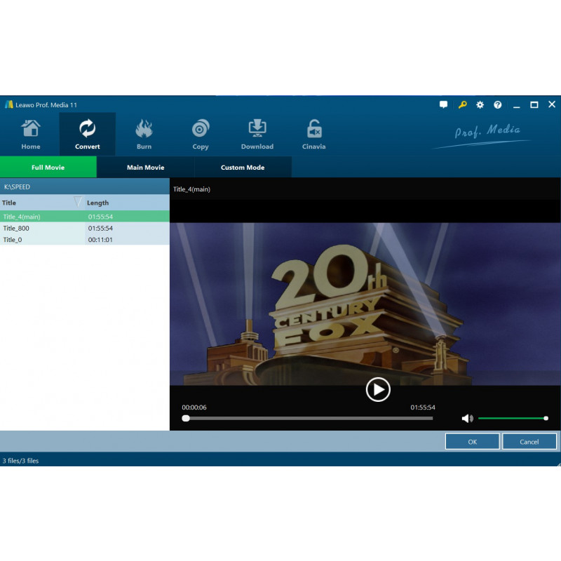Sort by the Title column header
This screenshot has width=561, height=561.
click(x=42, y=203)
